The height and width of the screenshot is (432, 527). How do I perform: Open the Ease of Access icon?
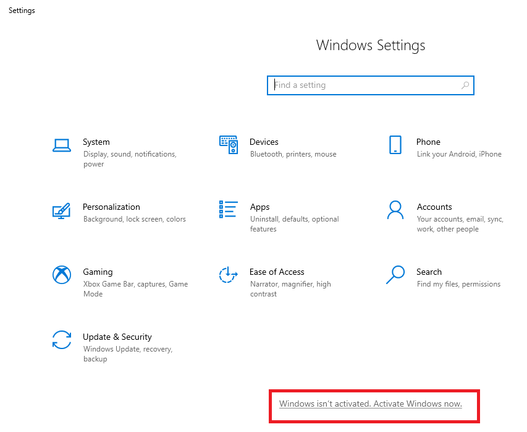(x=229, y=275)
